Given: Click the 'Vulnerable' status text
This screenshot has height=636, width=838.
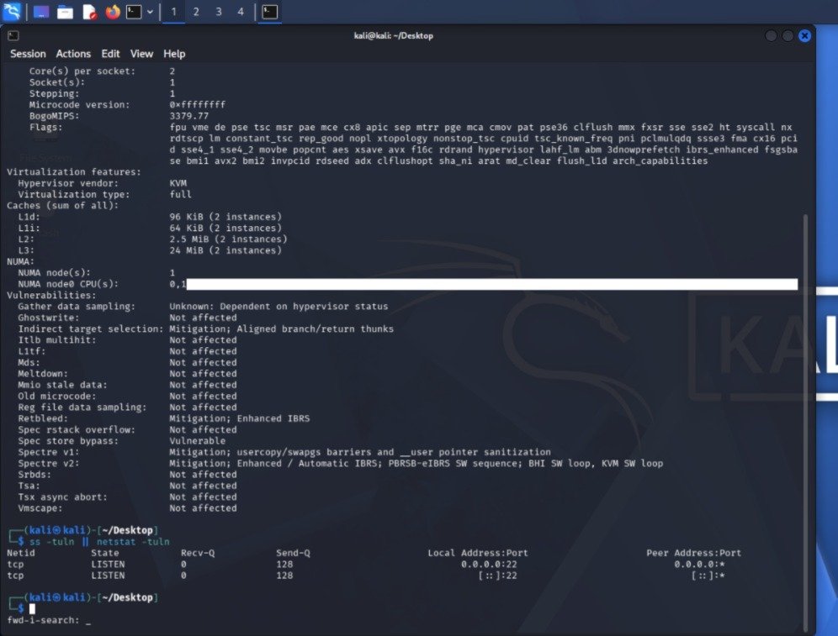Looking at the screenshot, I should coord(197,441).
